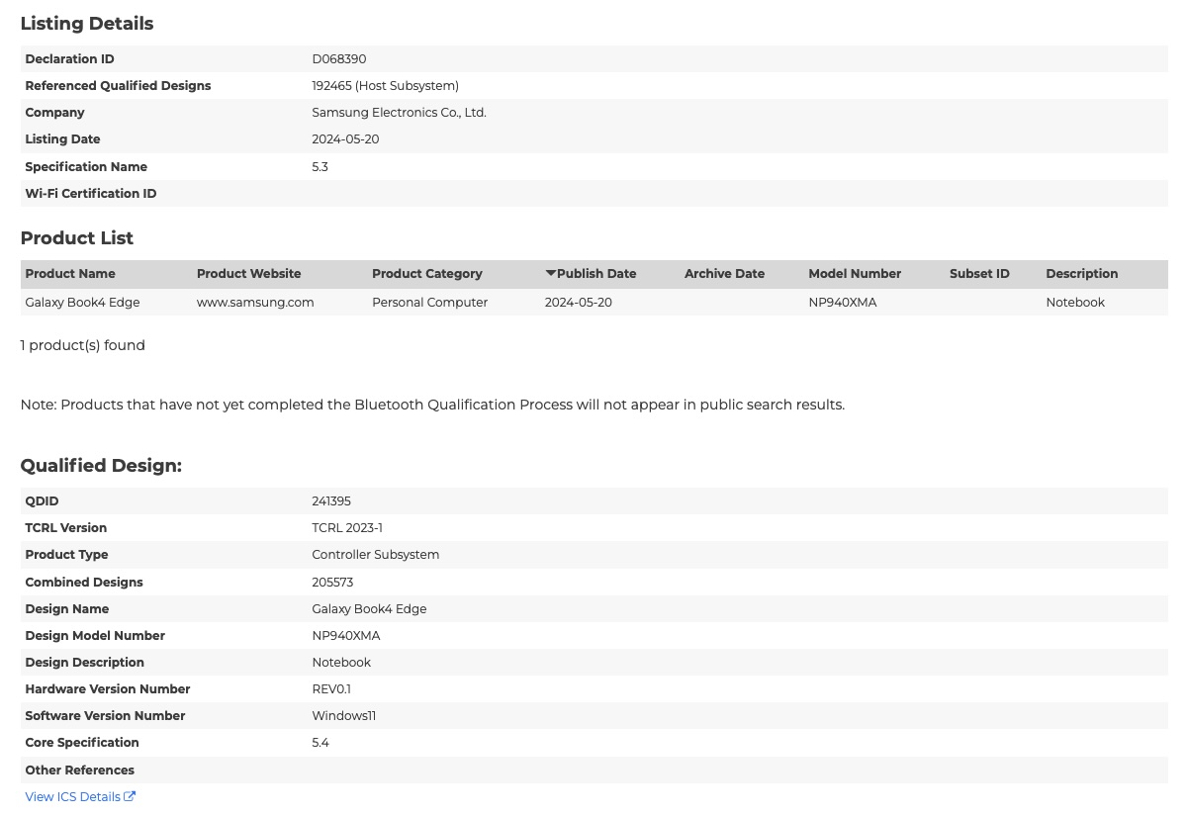This screenshot has height=816, width=1189.
Task: Click the Description column header
Action: click(x=1081, y=274)
